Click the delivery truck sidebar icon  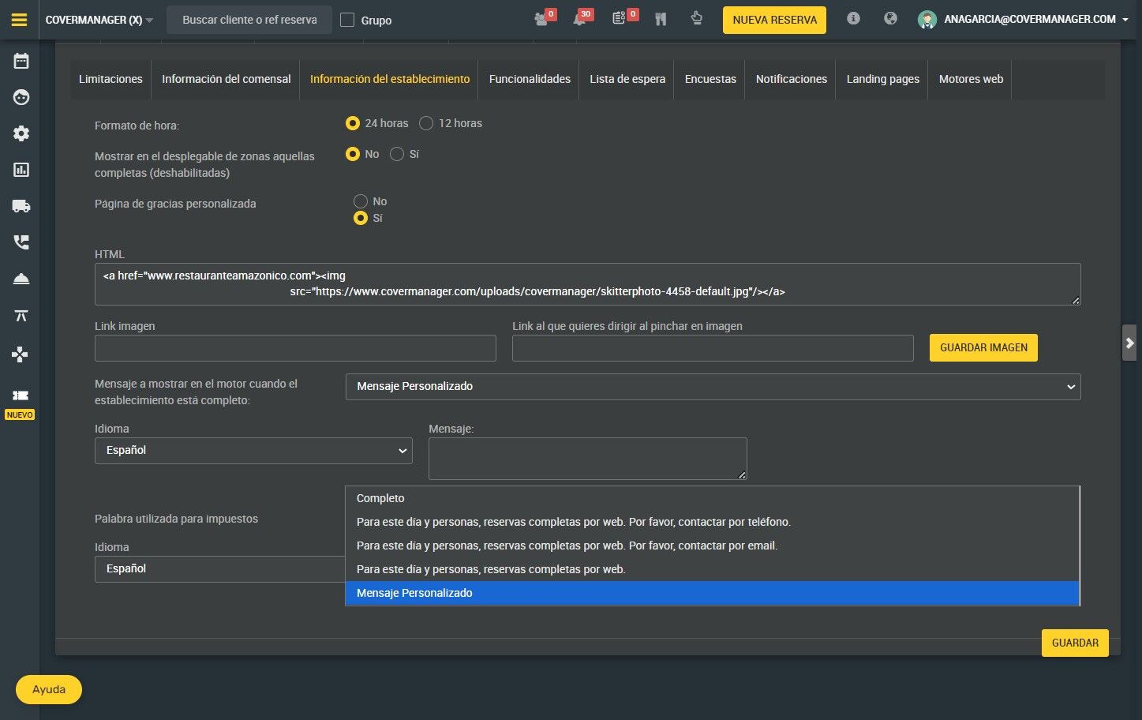point(21,206)
